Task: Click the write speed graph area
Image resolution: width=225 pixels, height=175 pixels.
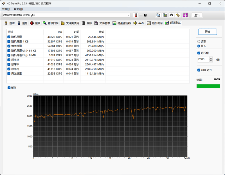Action: (110, 126)
